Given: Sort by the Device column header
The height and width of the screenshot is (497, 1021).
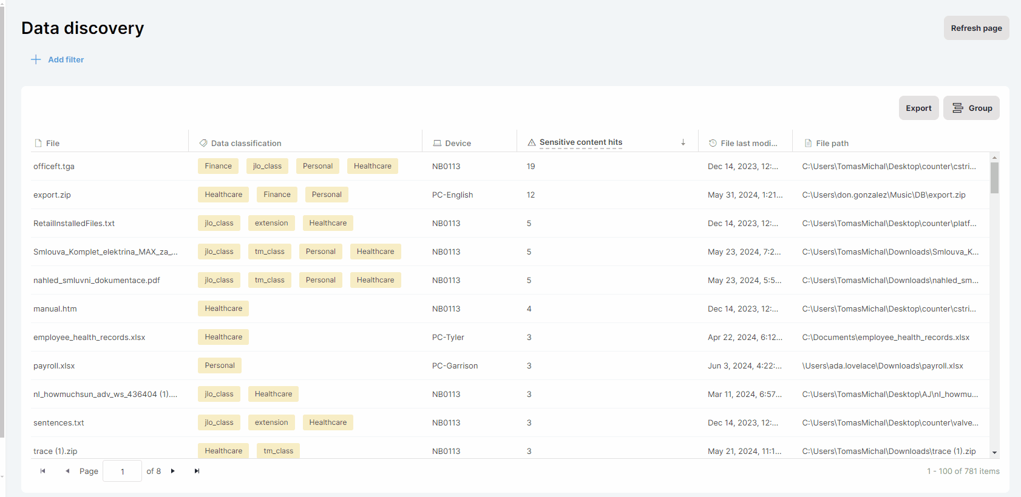Looking at the screenshot, I should click(458, 143).
